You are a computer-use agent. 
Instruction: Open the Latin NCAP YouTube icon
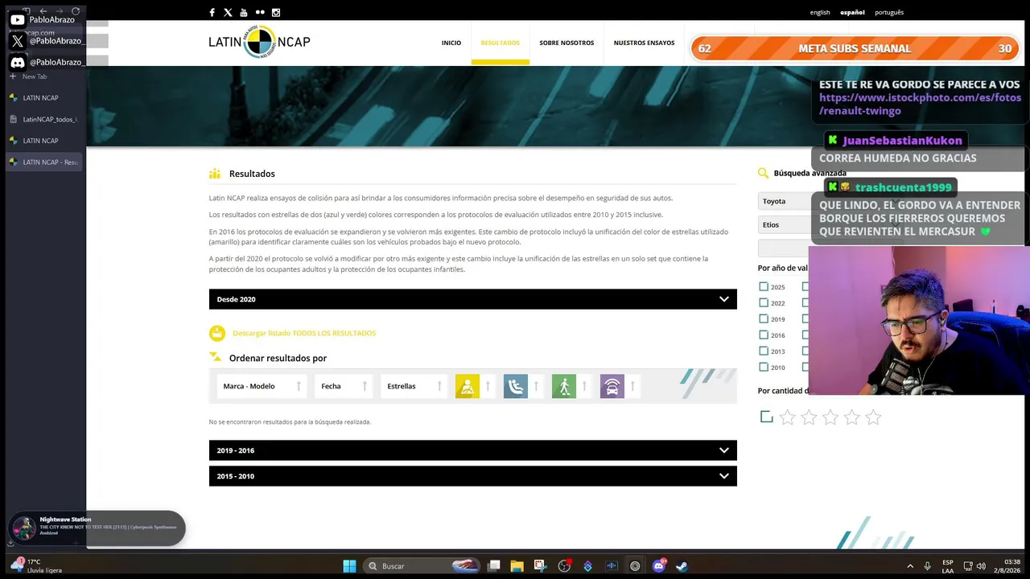click(244, 12)
